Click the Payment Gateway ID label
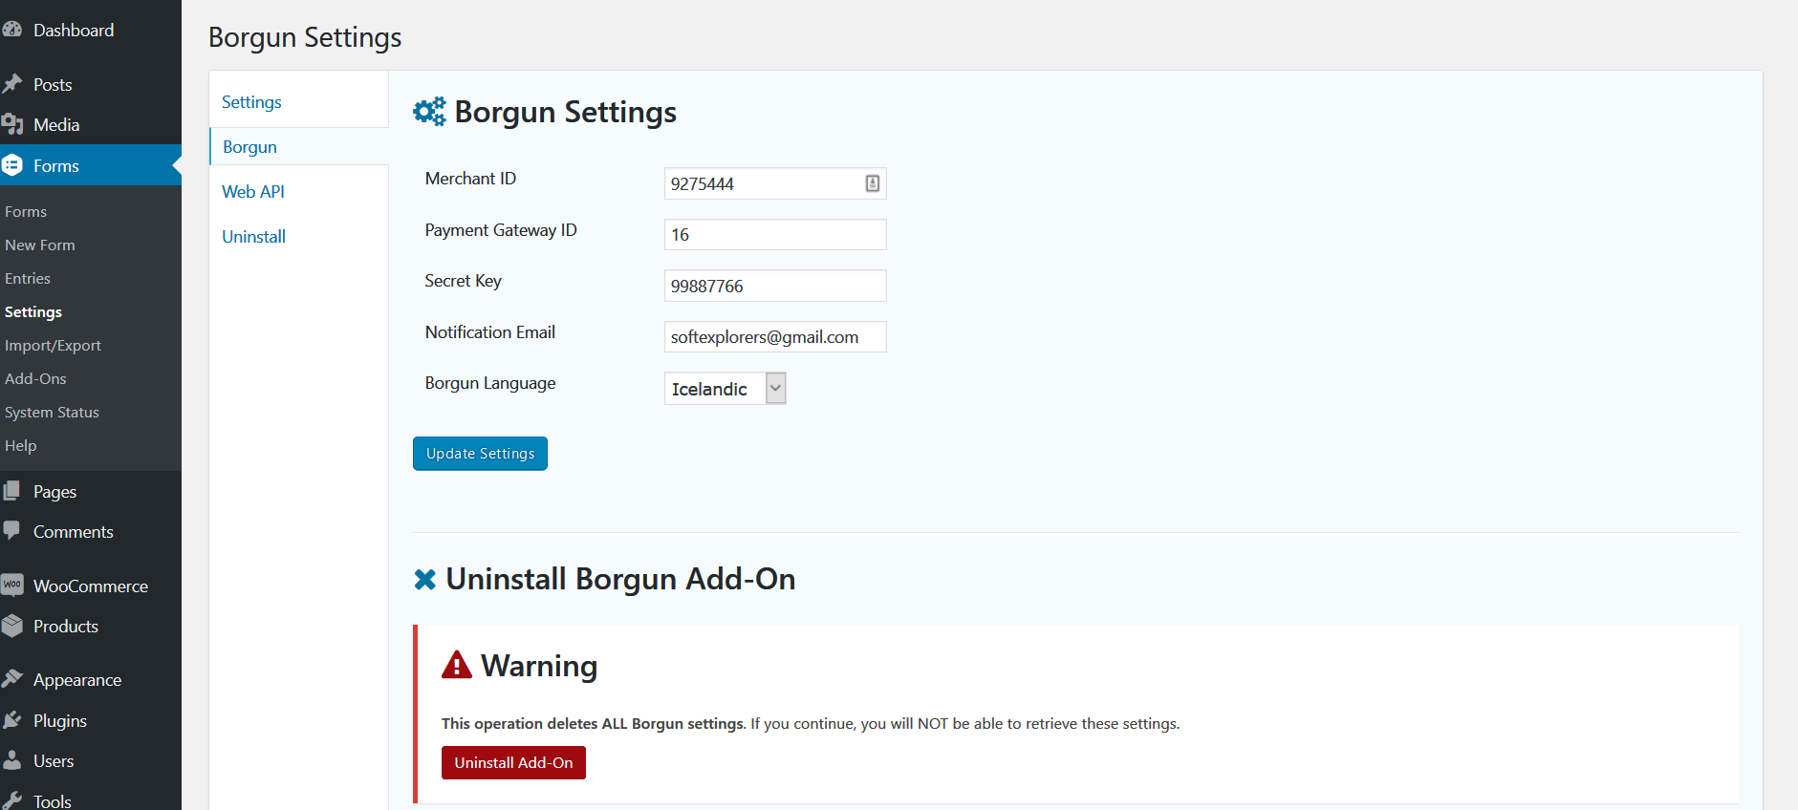The image size is (1798, 810). 501,230
